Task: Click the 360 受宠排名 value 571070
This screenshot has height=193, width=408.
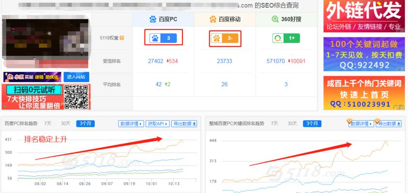Action: pyautogui.click(x=276, y=61)
